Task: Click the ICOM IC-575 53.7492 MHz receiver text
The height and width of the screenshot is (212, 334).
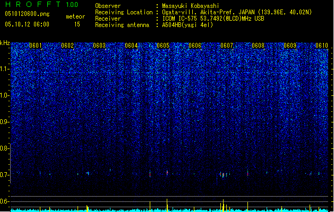Action: click(x=213, y=19)
